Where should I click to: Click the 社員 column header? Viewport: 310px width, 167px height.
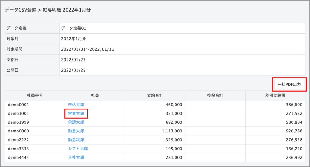pos(95,95)
